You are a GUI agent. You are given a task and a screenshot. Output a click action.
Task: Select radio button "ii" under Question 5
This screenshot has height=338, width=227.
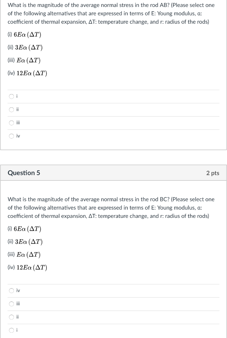click(x=12, y=317)
